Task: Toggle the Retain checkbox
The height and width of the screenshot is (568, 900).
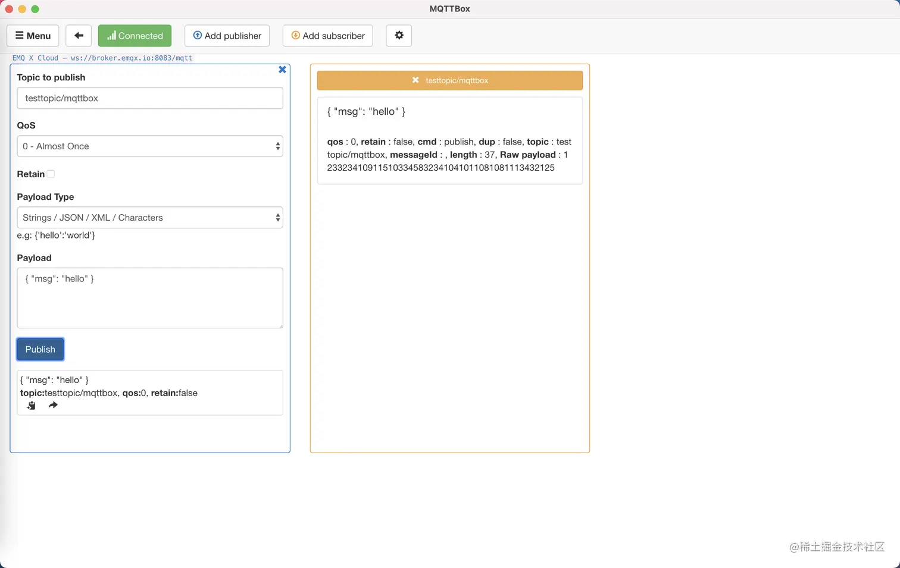Action: pyautogui.click(x=51, y=174)
